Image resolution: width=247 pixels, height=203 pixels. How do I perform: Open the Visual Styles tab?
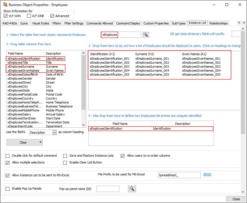coord(41,23)
